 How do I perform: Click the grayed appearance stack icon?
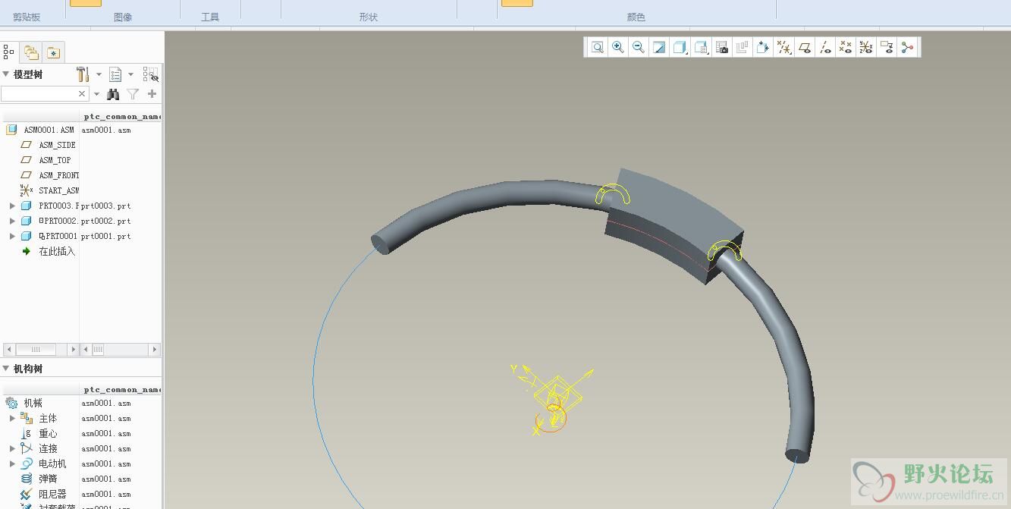[x=742, y=47]
